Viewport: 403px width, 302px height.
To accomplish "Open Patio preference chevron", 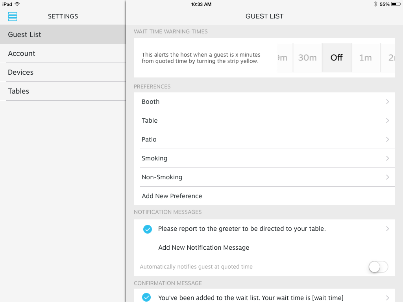I will click(387, 140).
